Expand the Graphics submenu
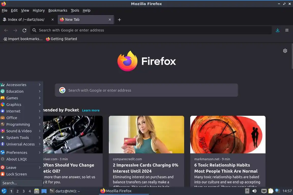Screen dimensions: 293x195 21,105
